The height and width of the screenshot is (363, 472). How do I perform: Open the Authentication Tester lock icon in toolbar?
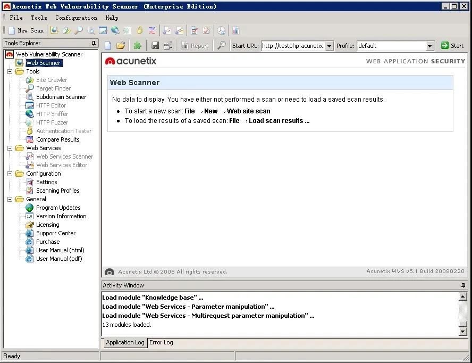pyautogui.click(x=140, y=30)
